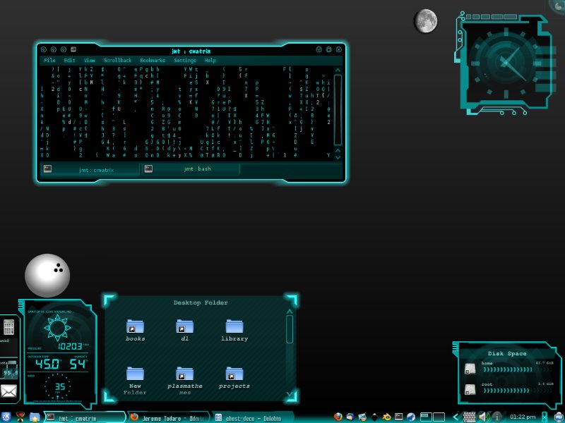Click the Jerome Todaro Firefox taskbar button
The image size is (565, 423).
(168, 417)
